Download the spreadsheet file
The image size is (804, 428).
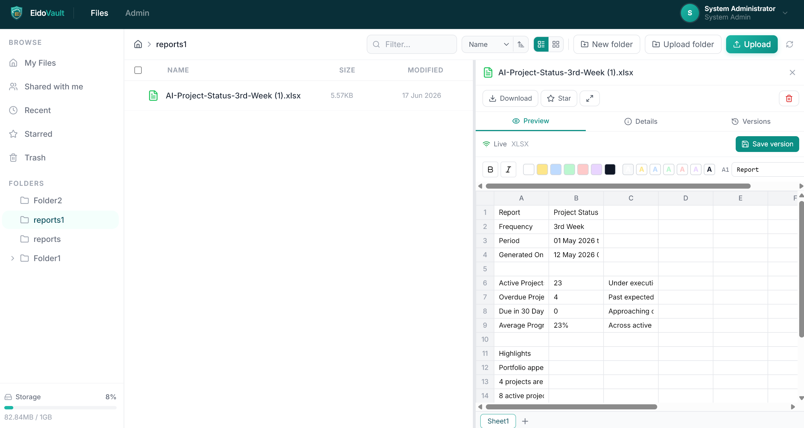510,98
